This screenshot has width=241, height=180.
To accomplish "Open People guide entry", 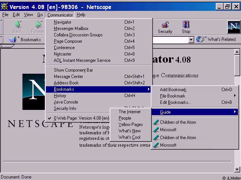I will point(131,118).
